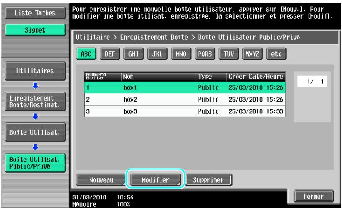Switch to the ABC index tab
342x208 pixels.
click(x=86, y=54)
